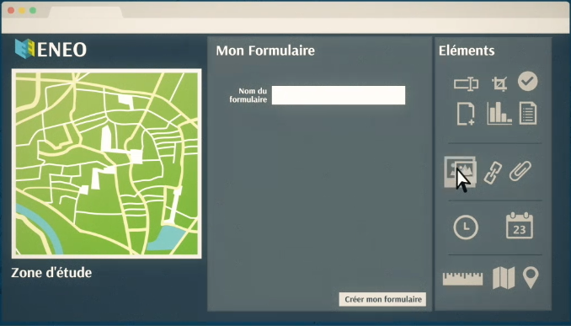Click the ENEO logo
The width and height of the screenshot is (571, 326).
(51, 49)
